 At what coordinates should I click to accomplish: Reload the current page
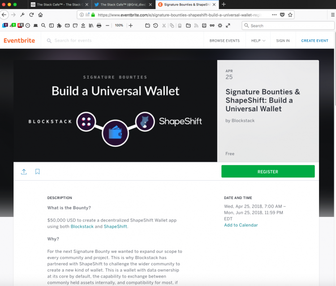point(31,15)
